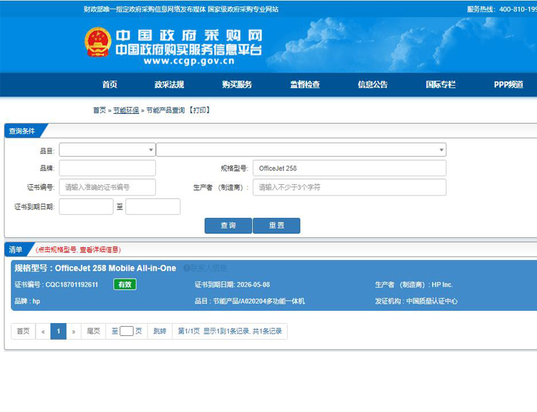The image size is (537, 412).
Task: Open the 信息公告 navigation item
Action: [372, 85]
